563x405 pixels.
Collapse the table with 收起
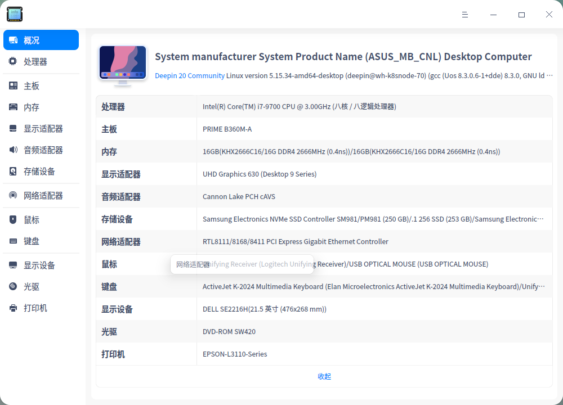(324, 376)
